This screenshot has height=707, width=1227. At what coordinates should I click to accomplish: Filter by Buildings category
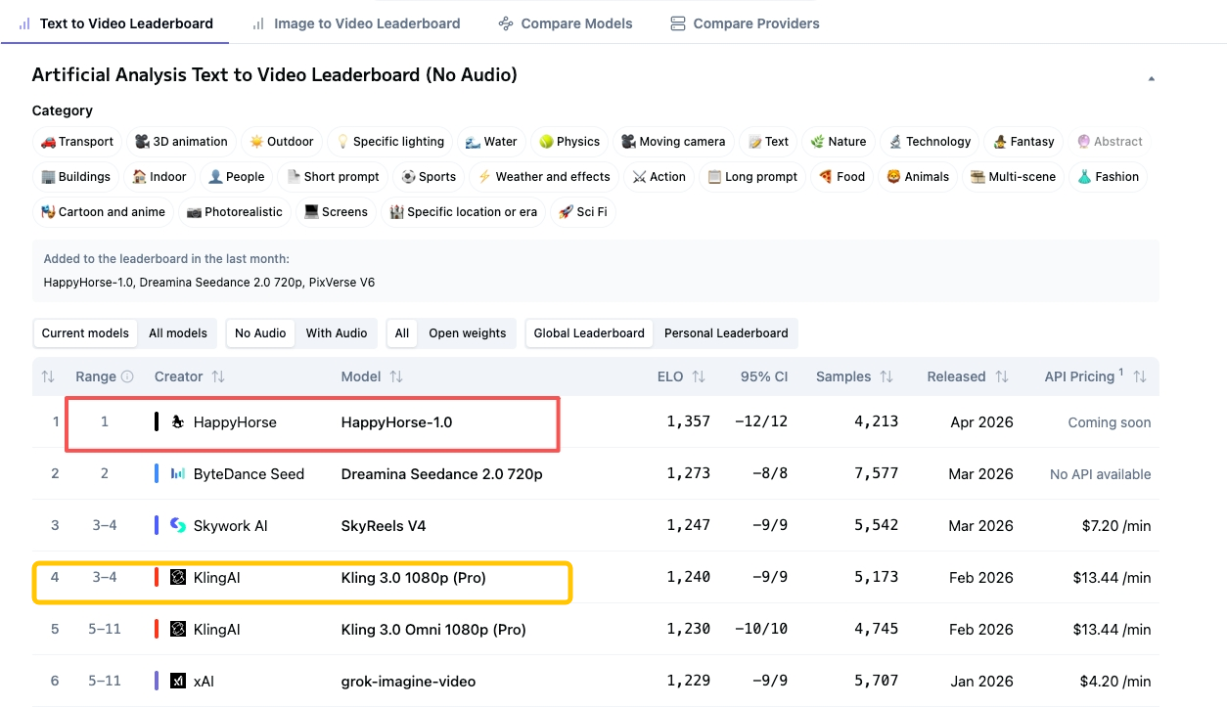76,177
